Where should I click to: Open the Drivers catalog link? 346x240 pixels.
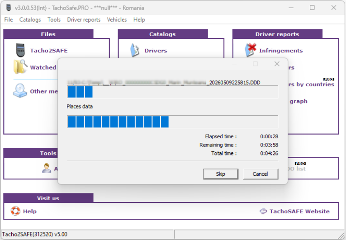(156, 51)
